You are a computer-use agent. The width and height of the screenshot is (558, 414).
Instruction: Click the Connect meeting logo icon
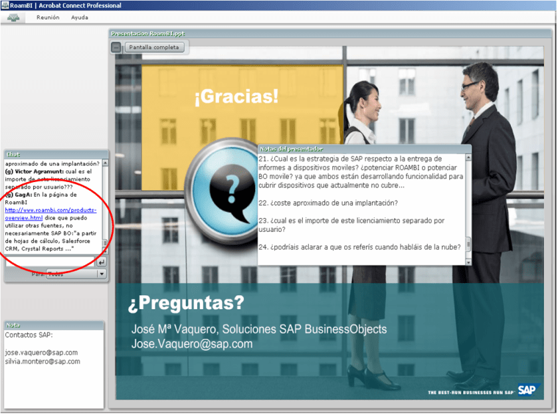[x=13, y=18]
